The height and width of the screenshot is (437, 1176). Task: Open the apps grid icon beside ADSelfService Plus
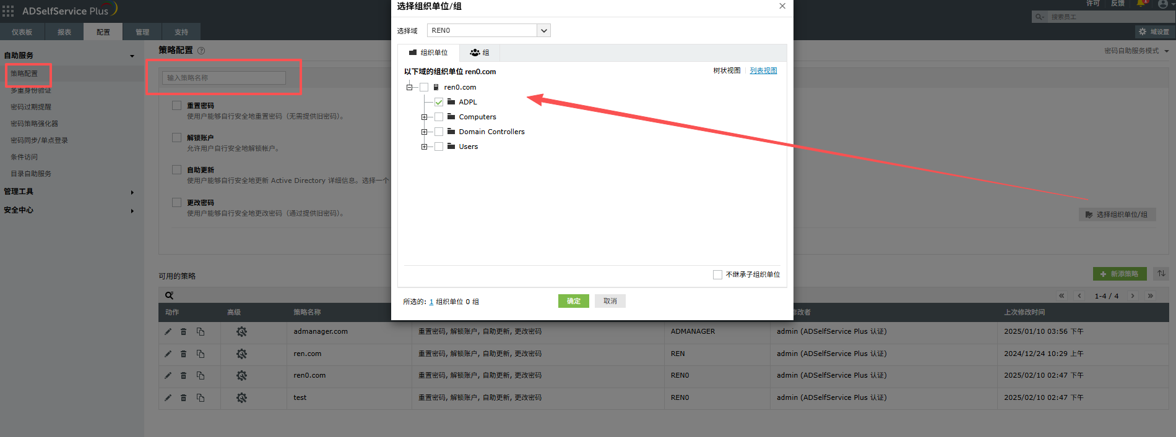tap(8, 11)
